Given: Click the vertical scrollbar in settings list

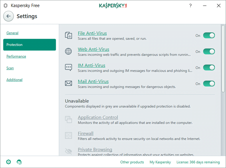Looking at the screenshot, I should 223,59.
